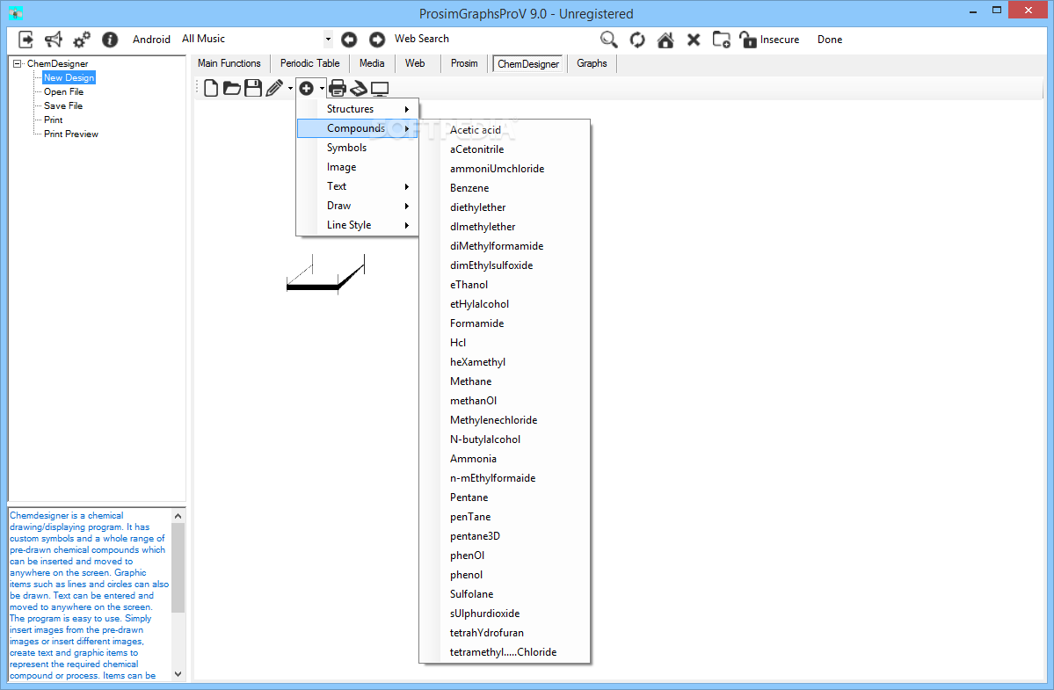This screenshot has width=1054, height=690.
Task: Click the floppy disk save icon
Action: click(253, 88)
